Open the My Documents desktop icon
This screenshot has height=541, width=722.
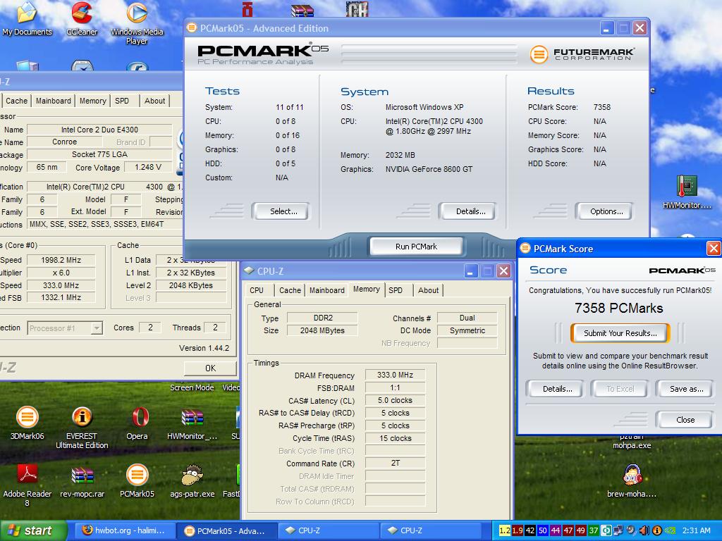tap(27, 18)
